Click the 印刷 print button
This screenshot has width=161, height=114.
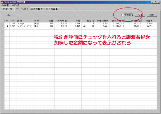pyautogui.click(x=152, y=15)
